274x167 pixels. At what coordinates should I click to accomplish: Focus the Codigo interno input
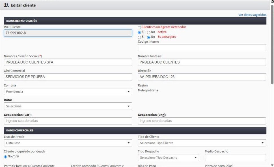click(202, 48)
